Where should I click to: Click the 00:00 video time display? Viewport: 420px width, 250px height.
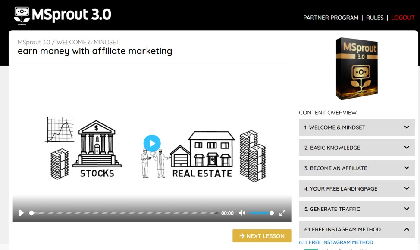click(227, 213)
